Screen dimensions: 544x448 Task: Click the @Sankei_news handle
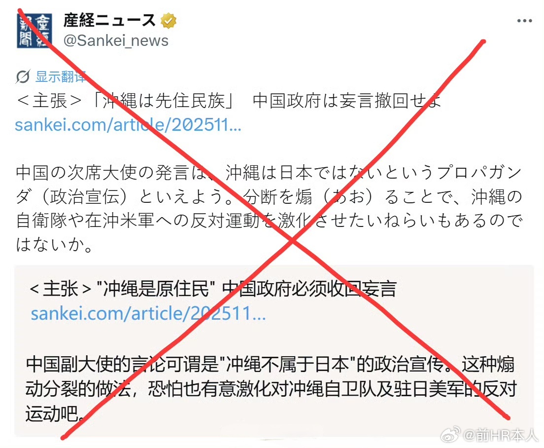click(116, 40)
